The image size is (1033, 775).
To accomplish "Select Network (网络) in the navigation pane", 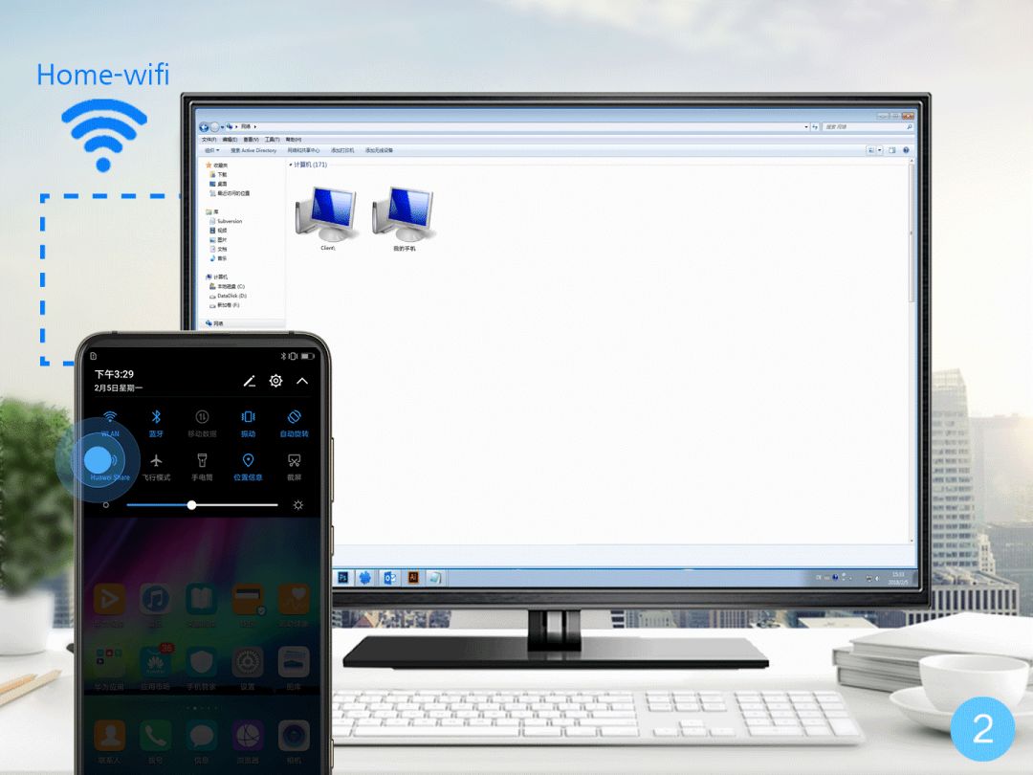I will (x=215, y=323).
